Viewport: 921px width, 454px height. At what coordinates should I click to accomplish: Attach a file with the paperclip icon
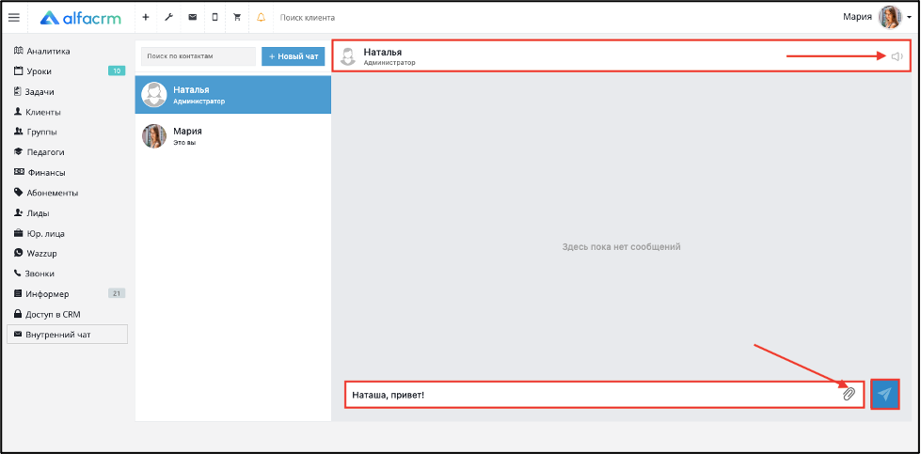tap(849, 394)
